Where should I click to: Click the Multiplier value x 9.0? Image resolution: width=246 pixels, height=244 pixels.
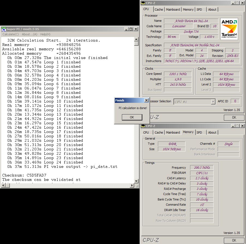click(178, 79)
